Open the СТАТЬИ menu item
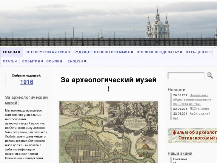217x163 pixels. coord(10,61)
